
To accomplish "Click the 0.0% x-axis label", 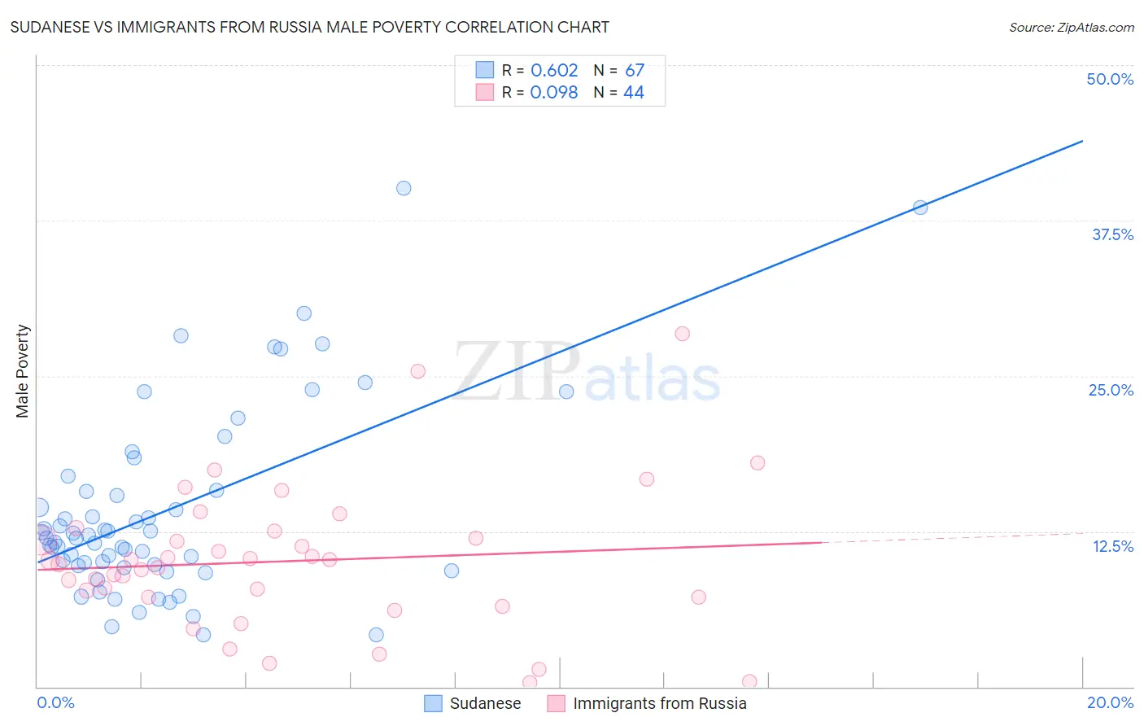I will pyautogui.click(x=55, y=702).
